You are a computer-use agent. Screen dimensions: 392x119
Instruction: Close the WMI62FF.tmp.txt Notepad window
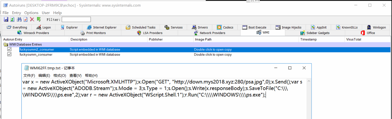[304, 68]
